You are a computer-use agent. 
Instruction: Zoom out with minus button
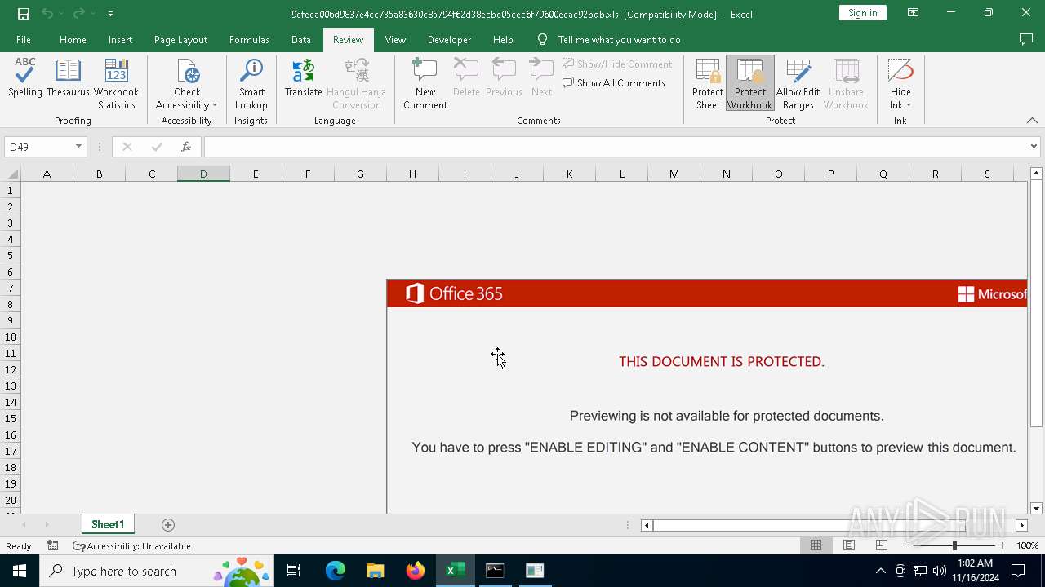pyautogui.click(x=906, y=545)
